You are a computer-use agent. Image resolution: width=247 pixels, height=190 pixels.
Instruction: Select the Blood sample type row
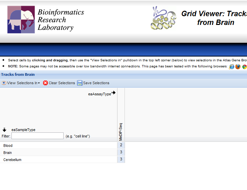[8, 146]
